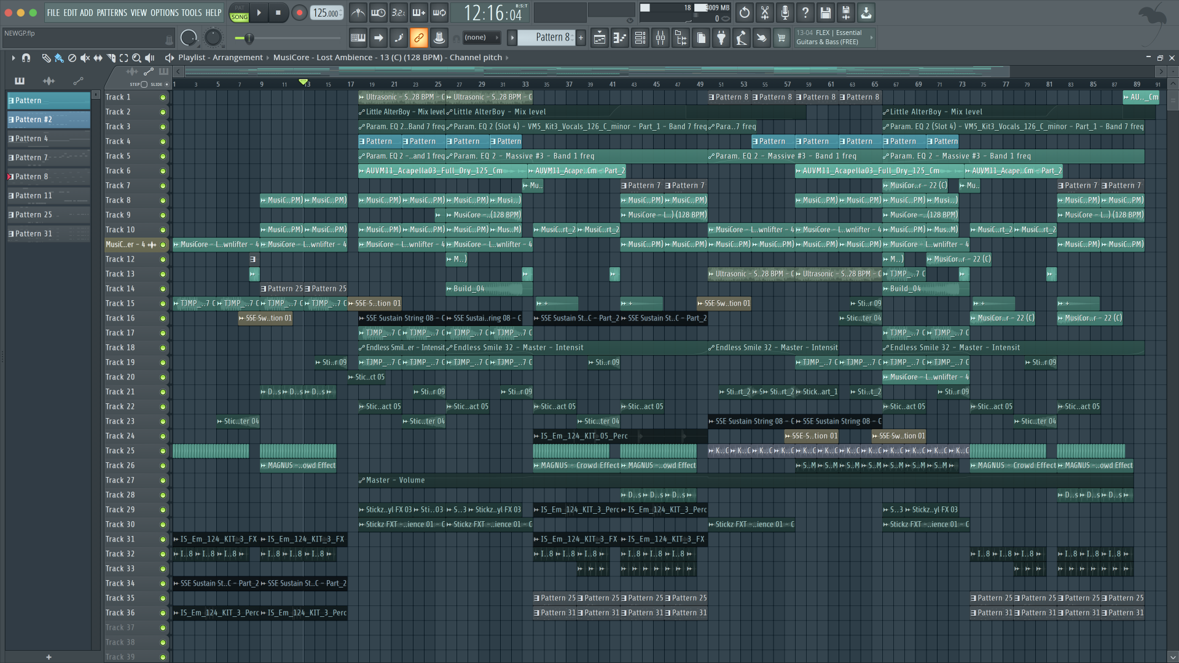Open the content library cart icon

pos(781,38)
